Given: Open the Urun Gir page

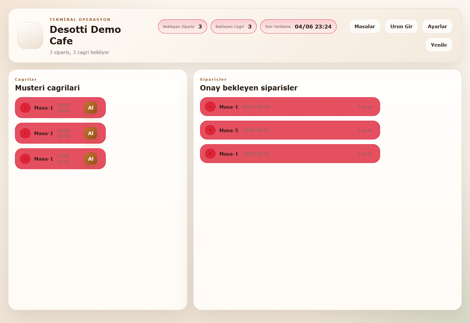Looking at the screenshot, I should (401, 26).
